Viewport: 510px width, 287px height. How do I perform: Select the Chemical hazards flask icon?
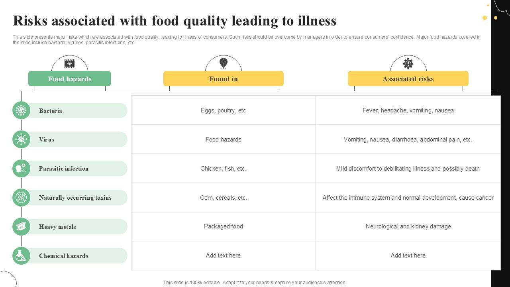[x=21, y=256]
